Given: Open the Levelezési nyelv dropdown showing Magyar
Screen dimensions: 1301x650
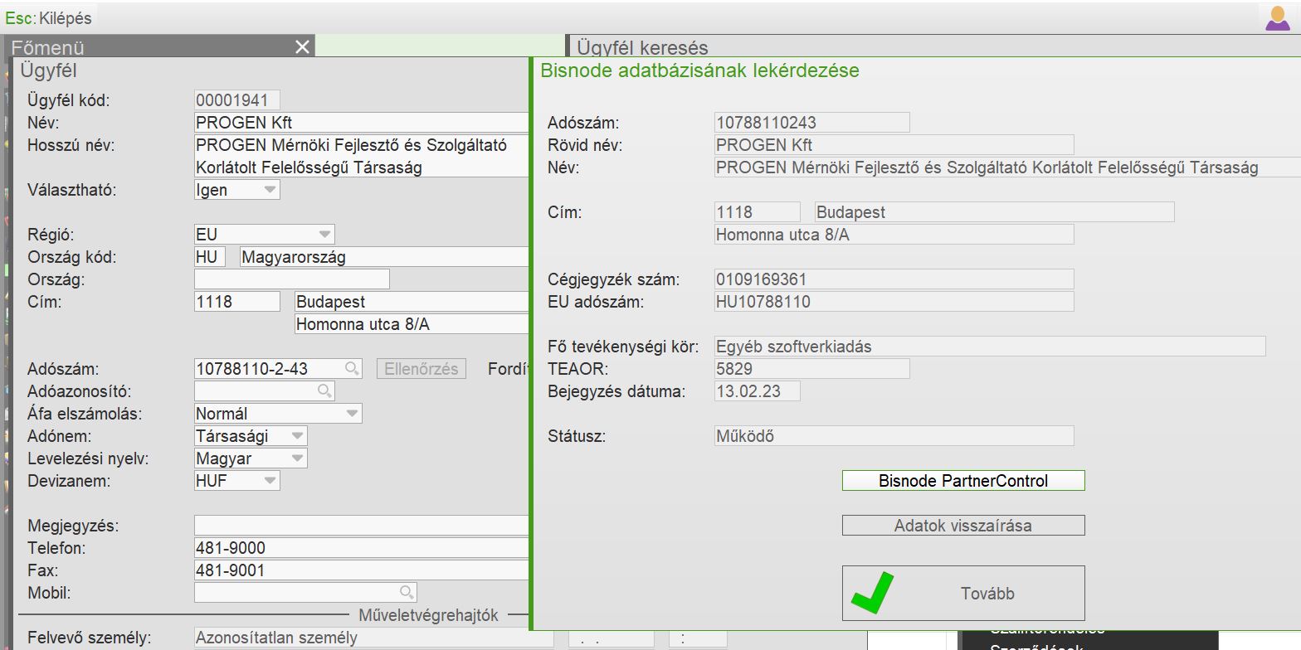Looking at the screenshot, I should [x=251, y=458].
